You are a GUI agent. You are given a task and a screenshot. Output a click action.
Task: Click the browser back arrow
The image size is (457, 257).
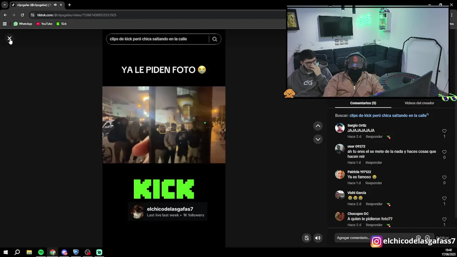[5, 15]
